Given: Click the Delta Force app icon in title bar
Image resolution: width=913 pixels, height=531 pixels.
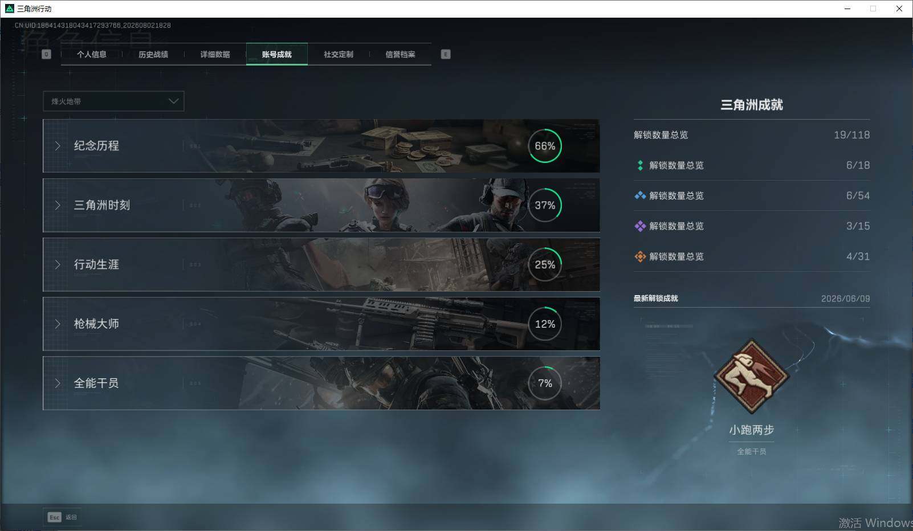Looking at the screenshot, I should tap(9, 9).
